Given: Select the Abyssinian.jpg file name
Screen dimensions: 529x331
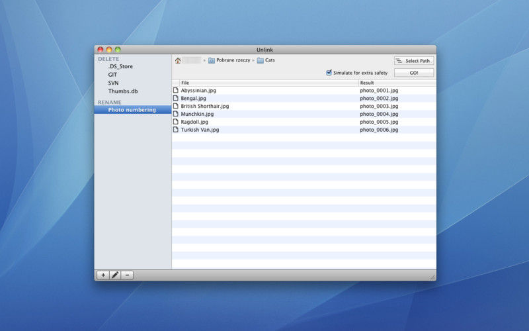Looking at the screenshot, I should coord(198,91).
